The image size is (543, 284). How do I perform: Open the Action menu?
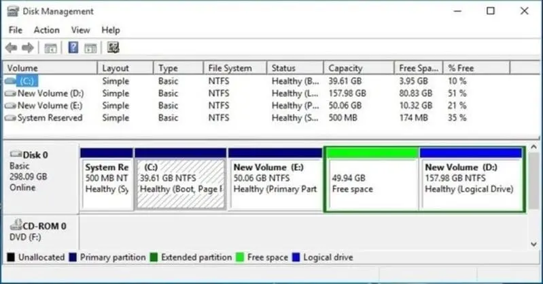pos(46,30)
